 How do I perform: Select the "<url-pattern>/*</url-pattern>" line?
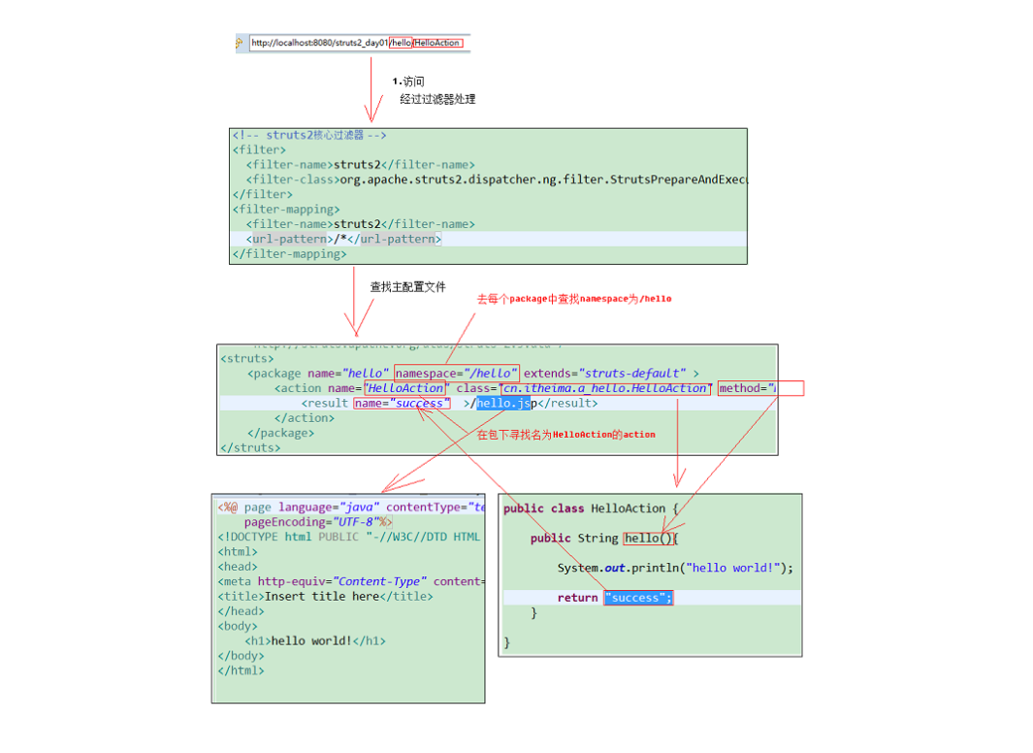pyautogui.click(x=344, y=239)
